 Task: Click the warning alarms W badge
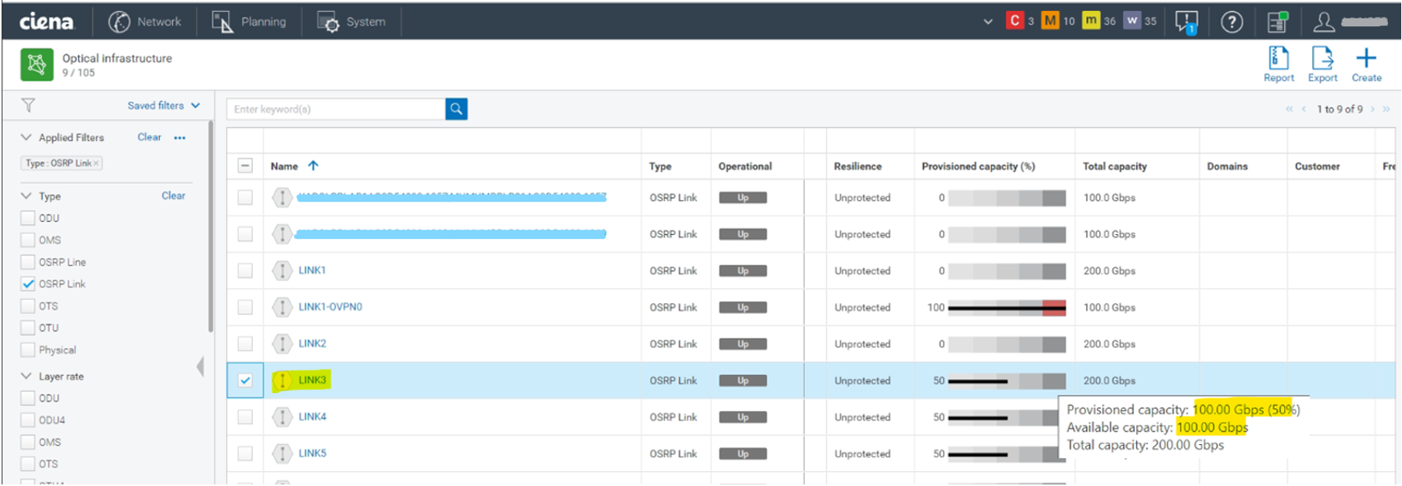point(1132,21)
